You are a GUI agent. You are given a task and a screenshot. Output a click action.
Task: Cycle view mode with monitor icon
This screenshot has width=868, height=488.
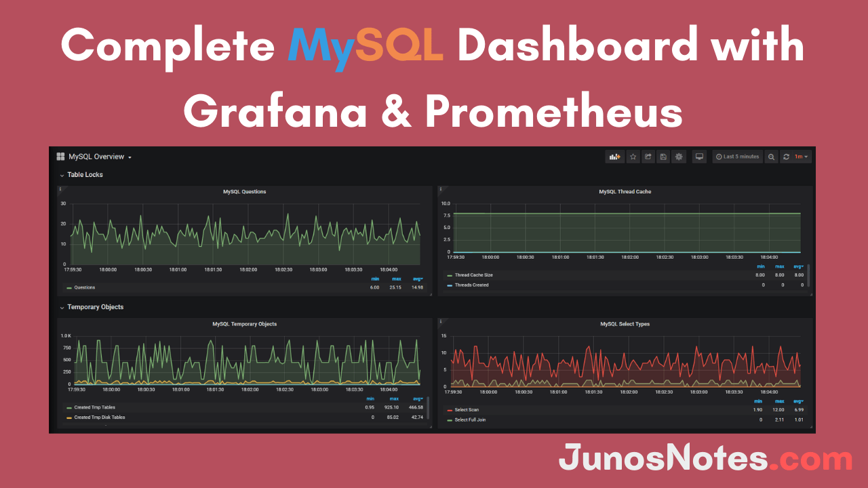700,157
